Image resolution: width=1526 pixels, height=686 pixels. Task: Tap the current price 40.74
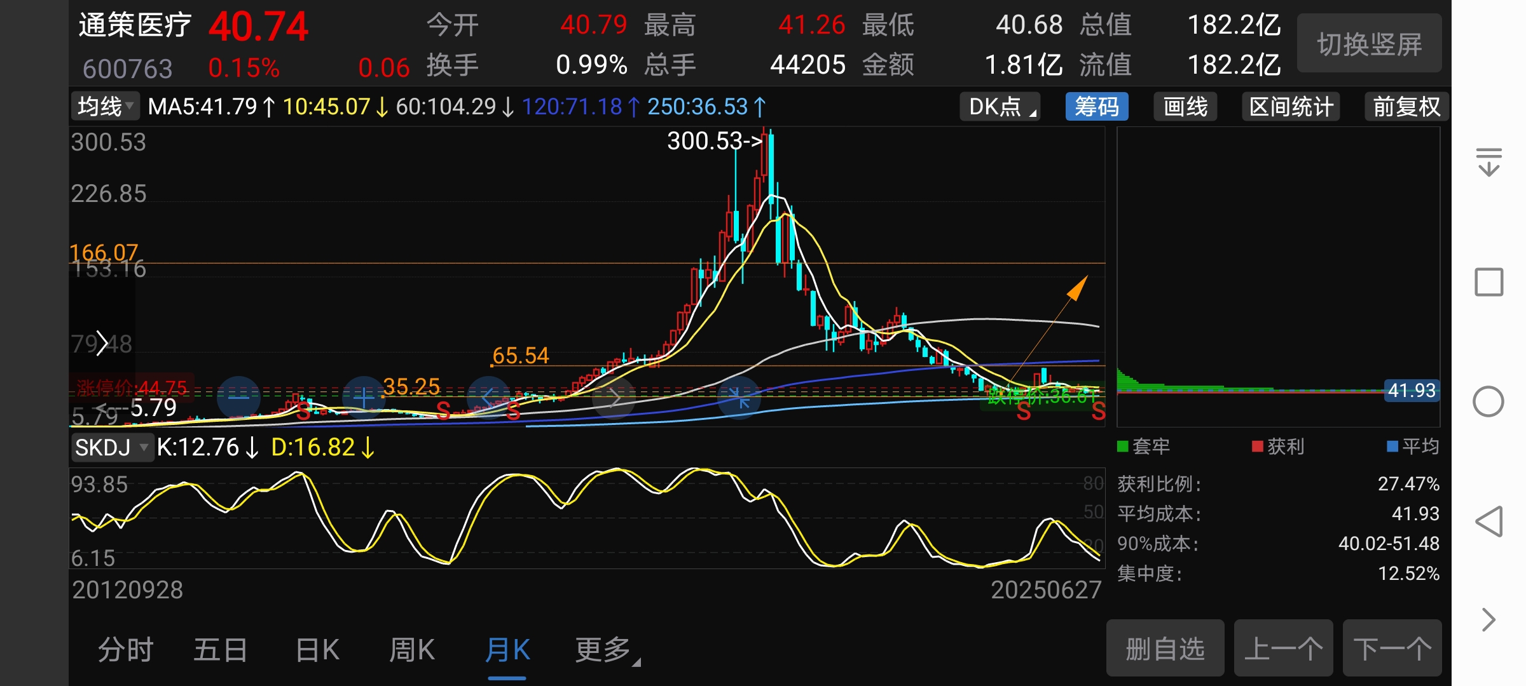258,27
